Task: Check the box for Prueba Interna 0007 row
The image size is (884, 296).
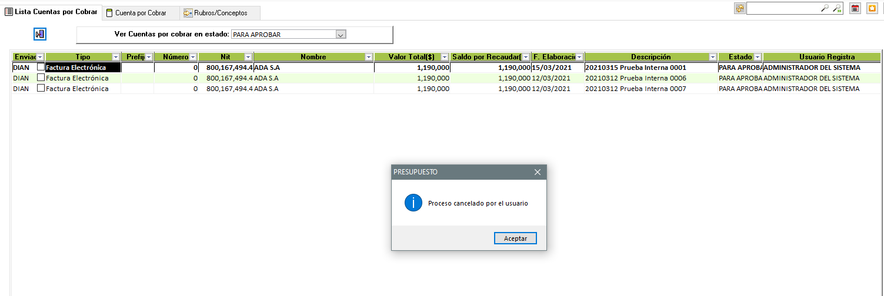Action: point(41,88)
